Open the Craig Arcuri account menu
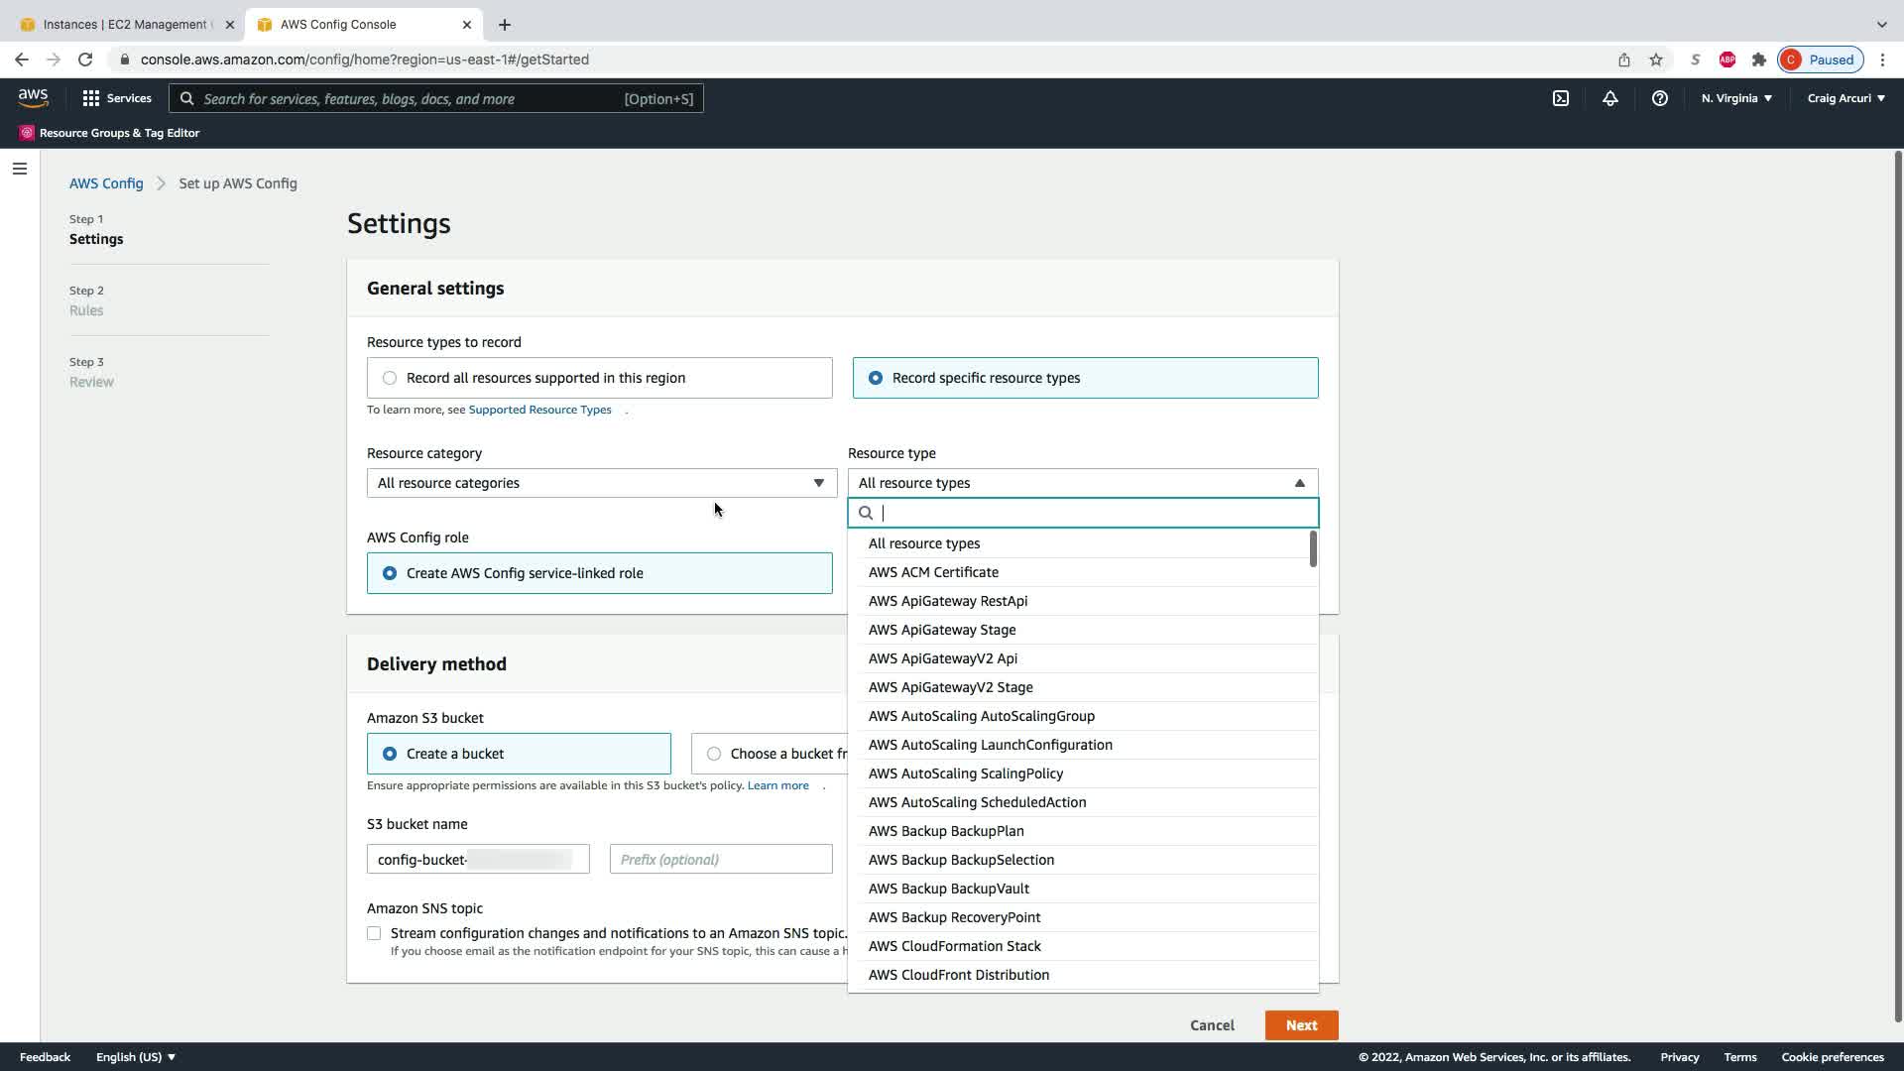1904x1071 pixels. 1844,98
